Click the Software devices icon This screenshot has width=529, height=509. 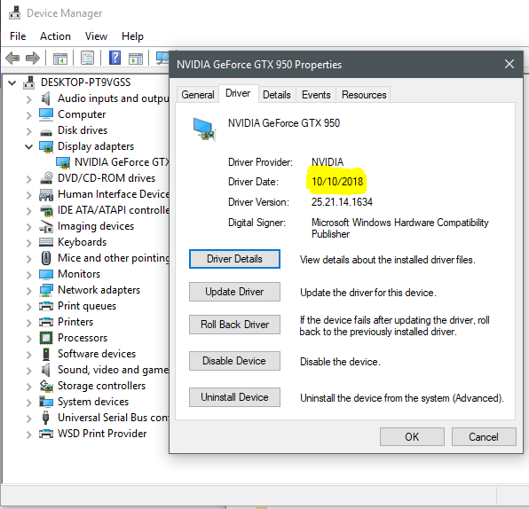46,354
